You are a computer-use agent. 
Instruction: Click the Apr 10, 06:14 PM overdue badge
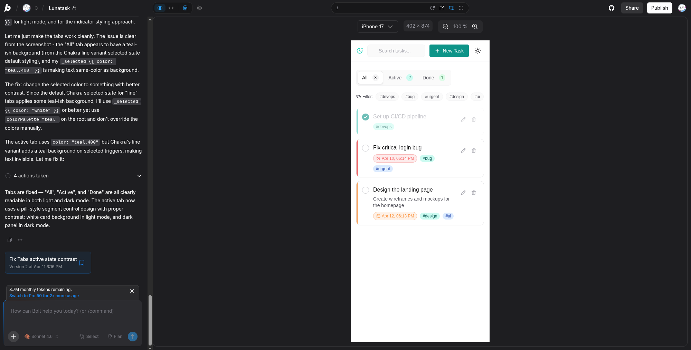(x=395, y=158)
